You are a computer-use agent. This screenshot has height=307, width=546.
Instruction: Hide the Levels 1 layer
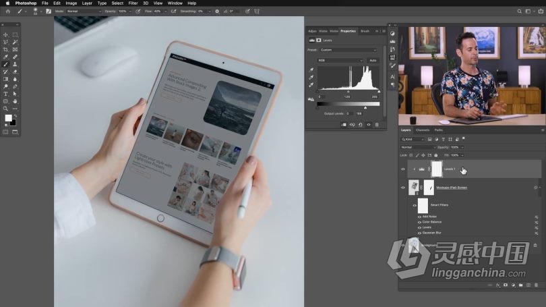tap(403, 169)
